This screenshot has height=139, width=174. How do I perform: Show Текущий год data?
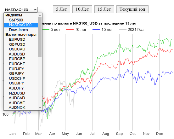pos(132,9)
